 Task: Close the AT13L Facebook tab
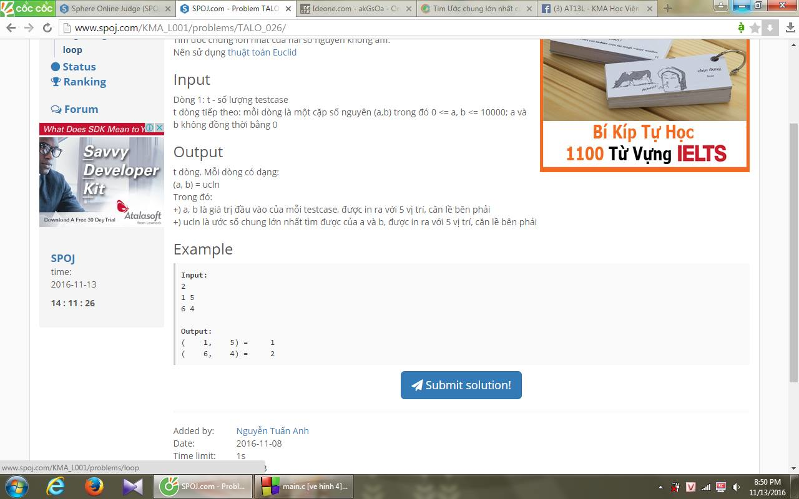[650, 9]
